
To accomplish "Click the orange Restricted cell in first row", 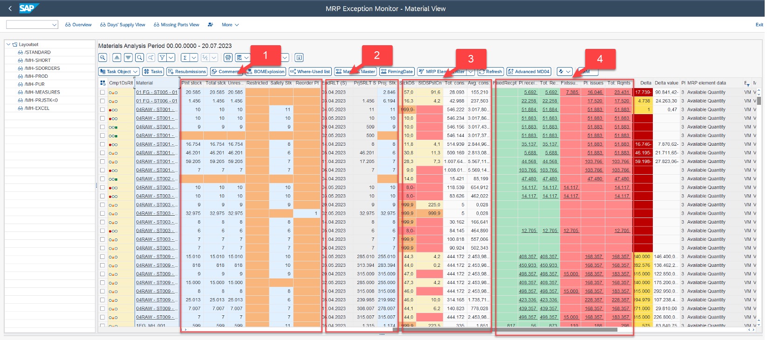I will tap(257, 92).
